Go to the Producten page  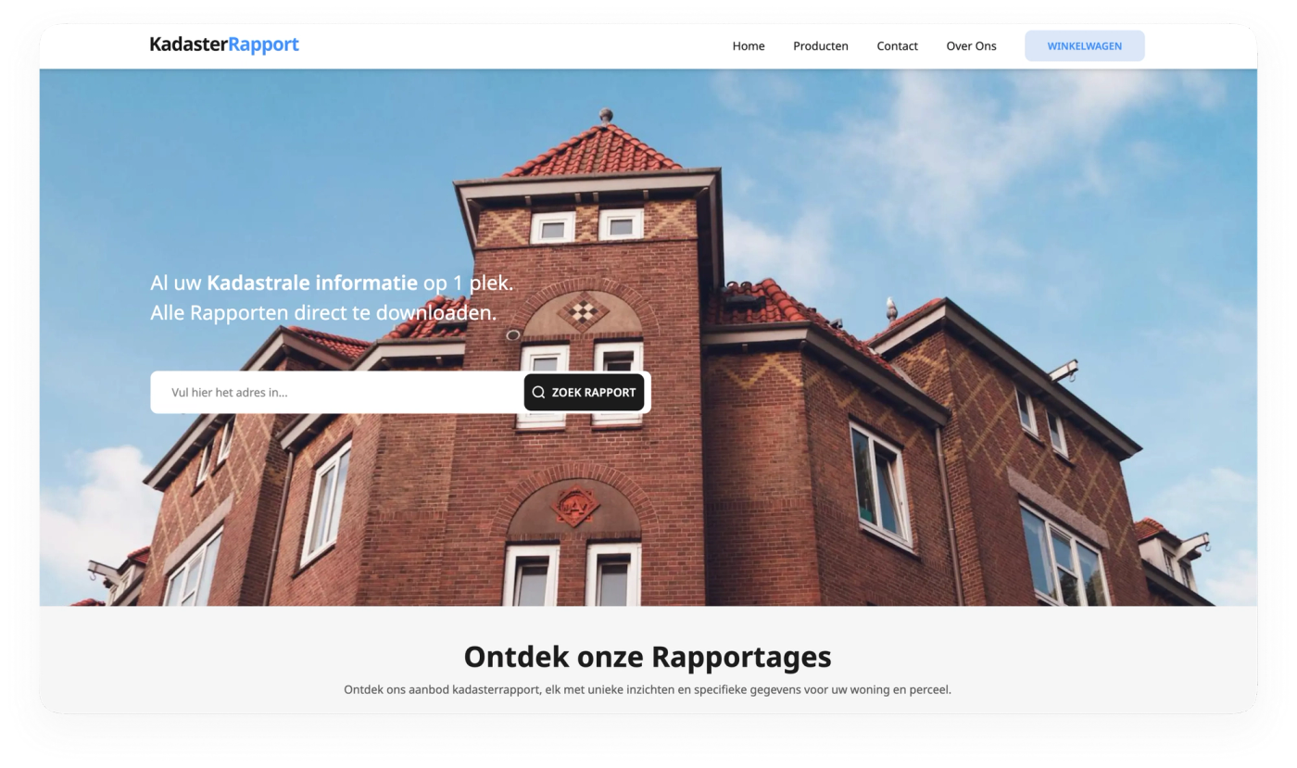coord(821,45)
